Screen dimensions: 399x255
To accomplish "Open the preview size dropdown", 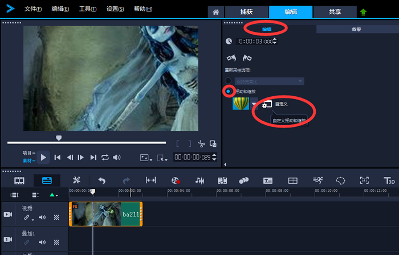I will tap(146, 158).
